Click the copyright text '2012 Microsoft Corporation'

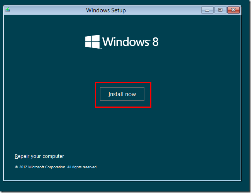[x=42, y=167]
